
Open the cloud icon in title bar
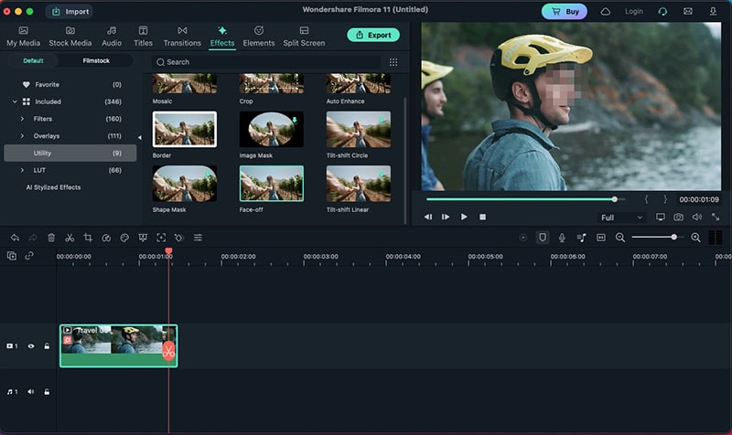606,11
